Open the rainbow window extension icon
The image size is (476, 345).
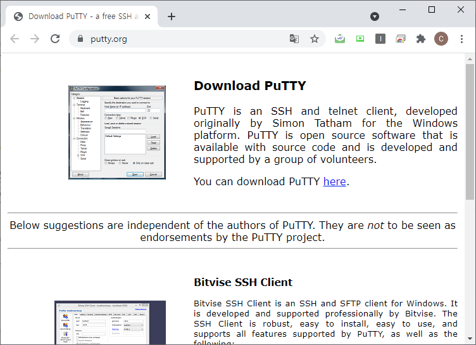click(x=401, y=39)
